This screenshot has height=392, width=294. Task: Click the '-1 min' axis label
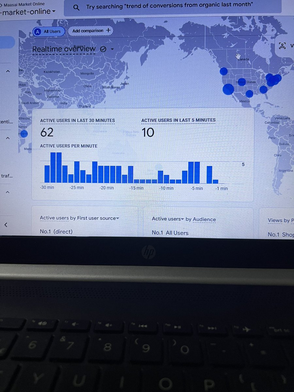[221, 188]
